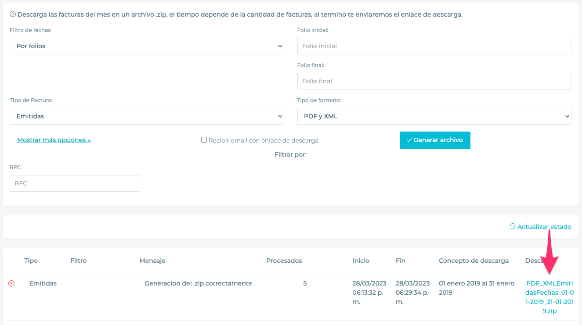The height and width of the screenshot is (325, 582).
Task: Click the end time '28/03/2023 06:29:34 p. m.'
Action: tap(413, 293)
